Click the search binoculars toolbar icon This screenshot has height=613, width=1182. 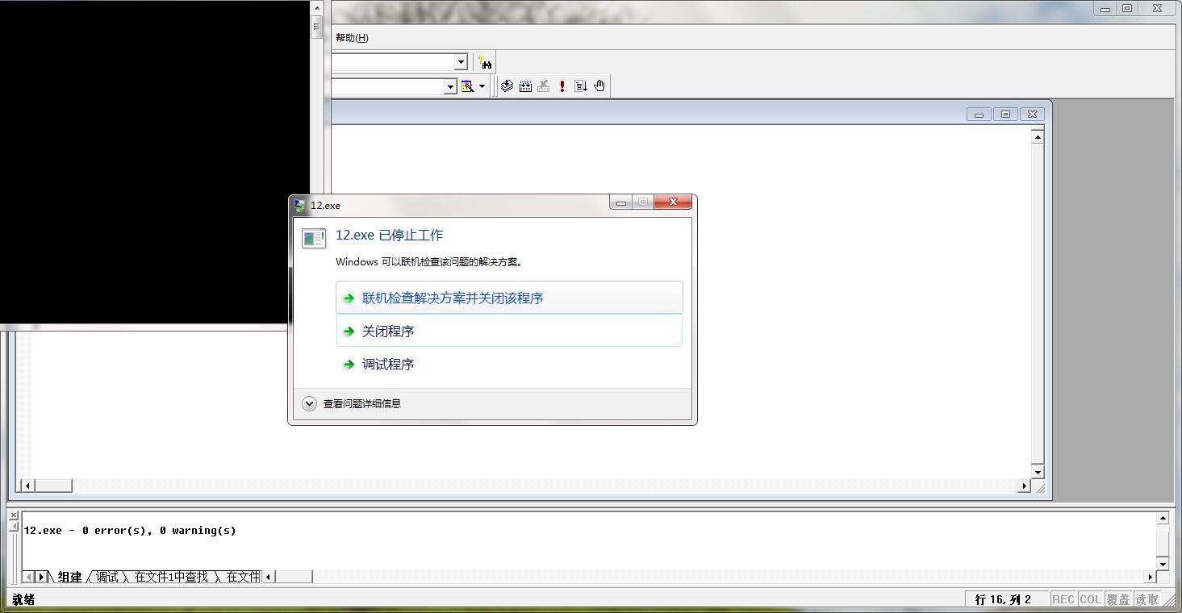pyautogui.click(x=485, y=62)
